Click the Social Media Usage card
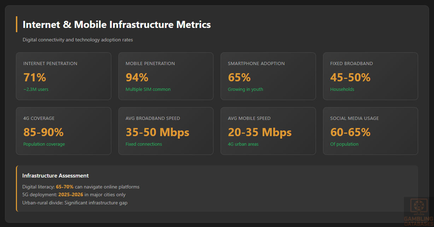This screenshot has width=434, height=227. 370,131
